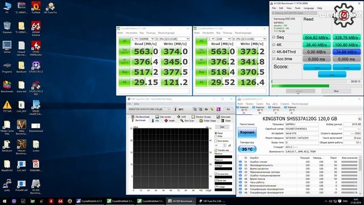Open Heaven Benchmark desktop icon
Image resolution: width=364 pixels, height=205 pixels.
coord(22,147)
